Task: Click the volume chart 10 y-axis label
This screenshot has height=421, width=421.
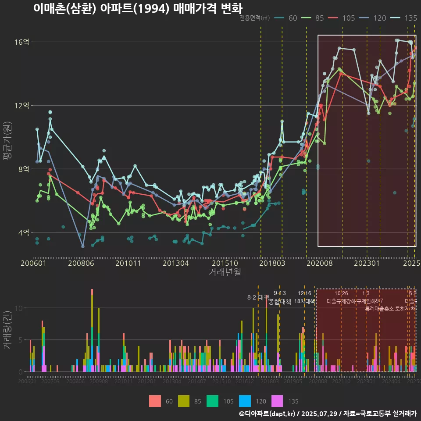Action: (19, 308)
